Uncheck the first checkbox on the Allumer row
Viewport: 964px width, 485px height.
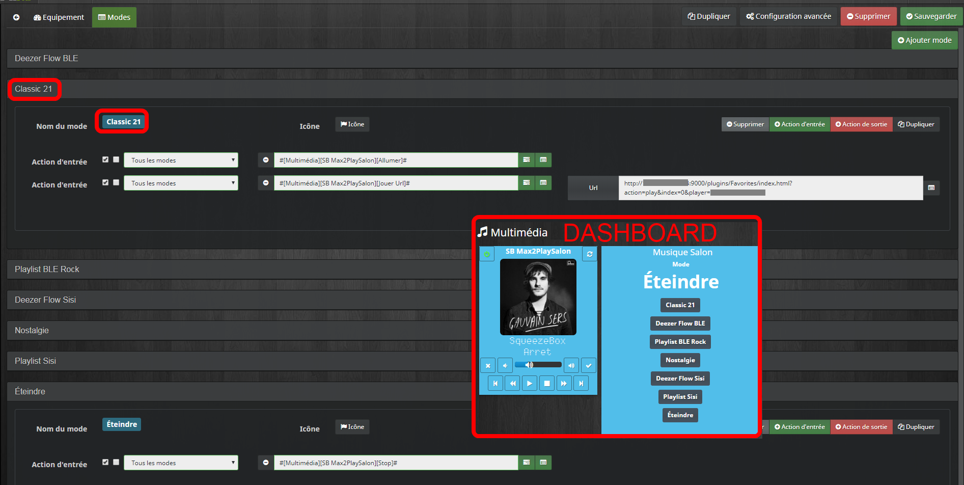pyautogui.click(x=105, y=159)
